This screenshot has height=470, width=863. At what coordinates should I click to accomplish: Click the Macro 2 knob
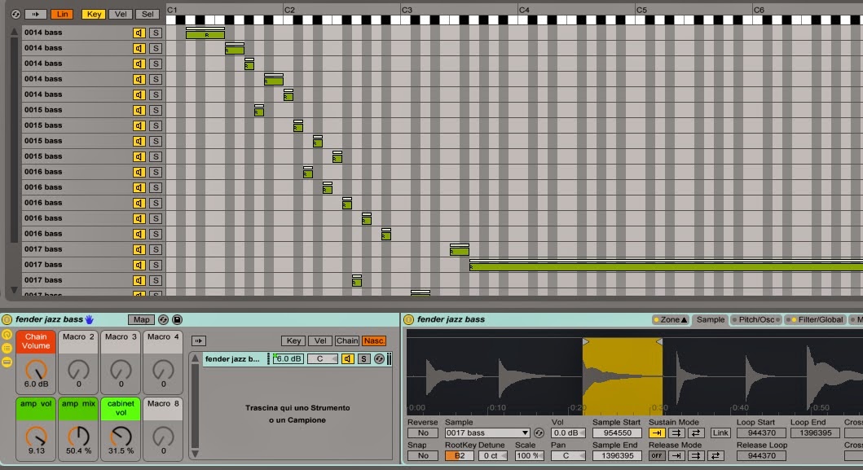click(x=79, y=370)
